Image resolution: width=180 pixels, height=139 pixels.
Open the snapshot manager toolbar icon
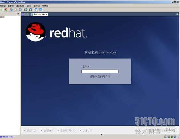pyautogui.click(x=20, y=10)
